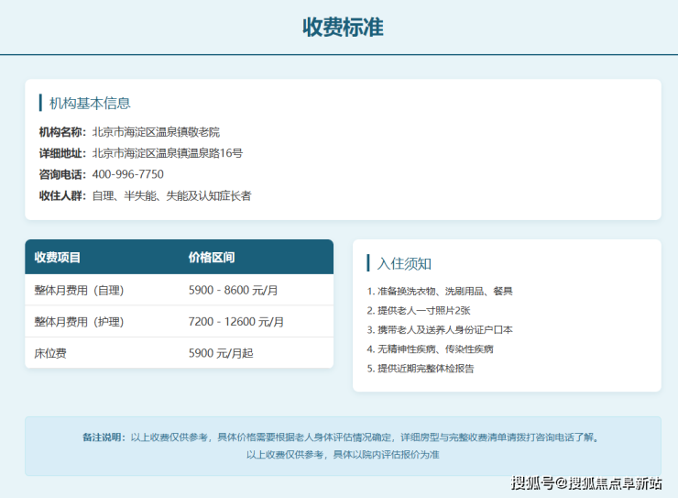Click the 价格区间 table header

click(x=212, y=258)
